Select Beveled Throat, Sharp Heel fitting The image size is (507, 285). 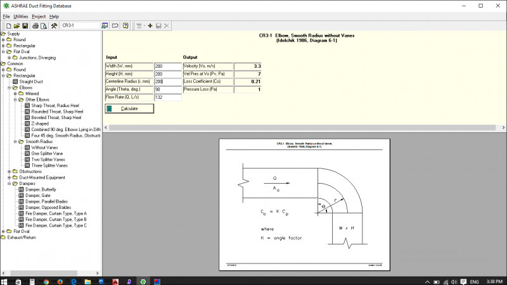(x=56, y=118)
